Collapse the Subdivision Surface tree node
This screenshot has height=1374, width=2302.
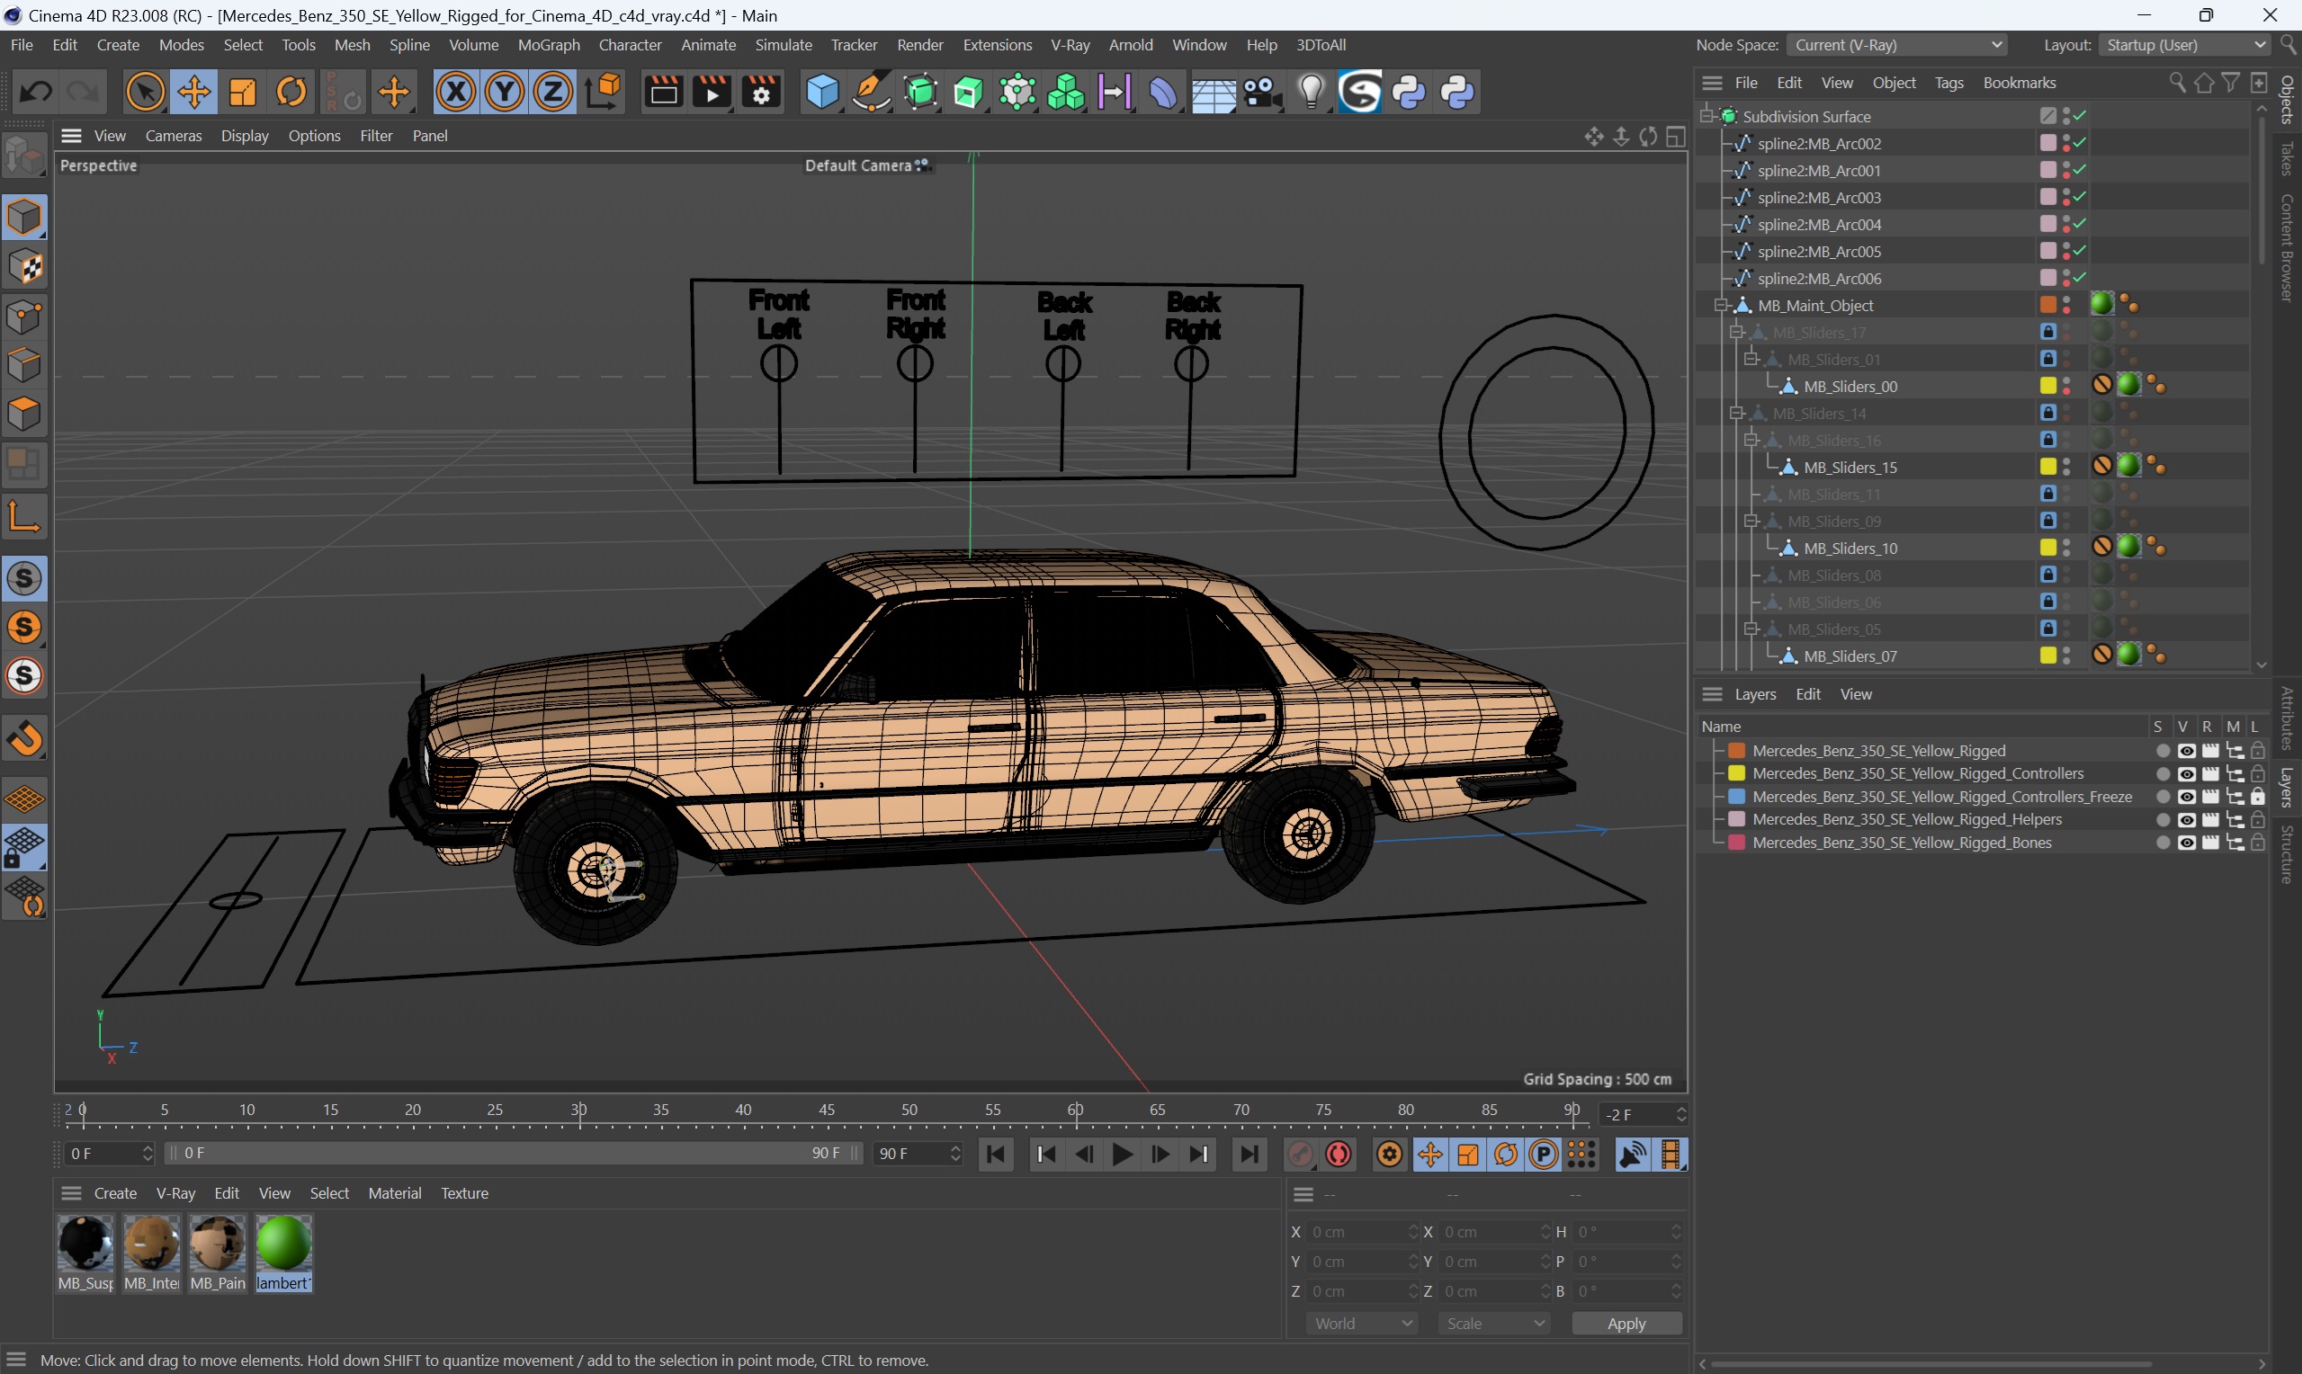pyautogui.click(x=1706, y=116)
